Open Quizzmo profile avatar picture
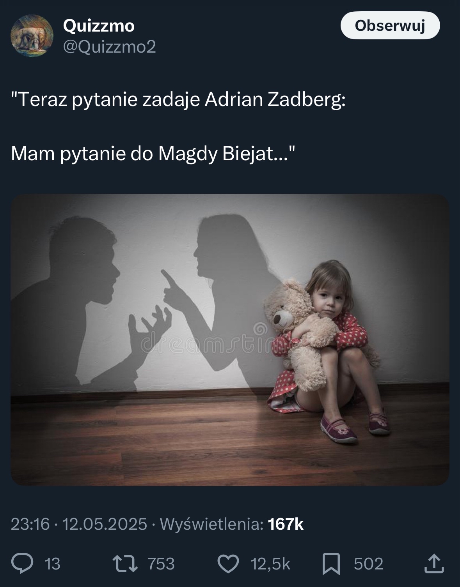The width and height of the screenshot is (460, 587). tap(32, 36)
